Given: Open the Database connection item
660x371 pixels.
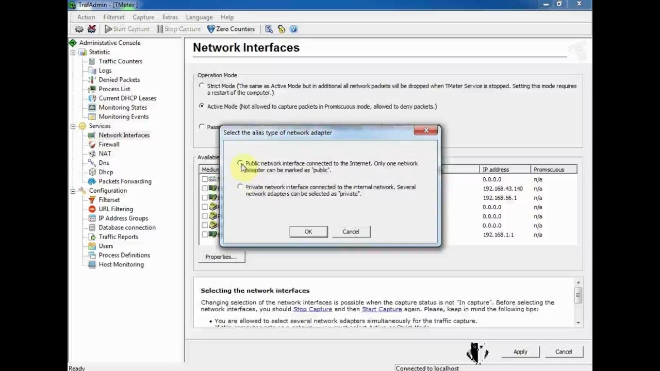Looking at the screenshot, I should [x=127, y=228].
